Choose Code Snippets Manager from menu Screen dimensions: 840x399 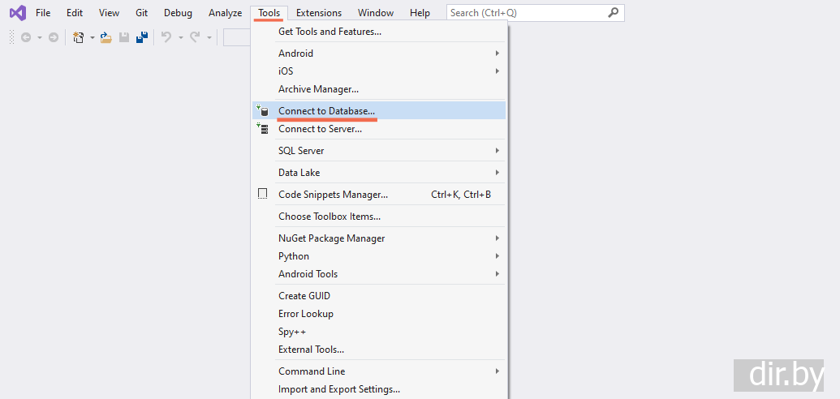coord(333,195)
